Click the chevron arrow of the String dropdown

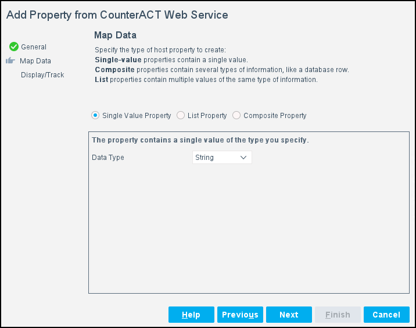(x=243, y=158)
